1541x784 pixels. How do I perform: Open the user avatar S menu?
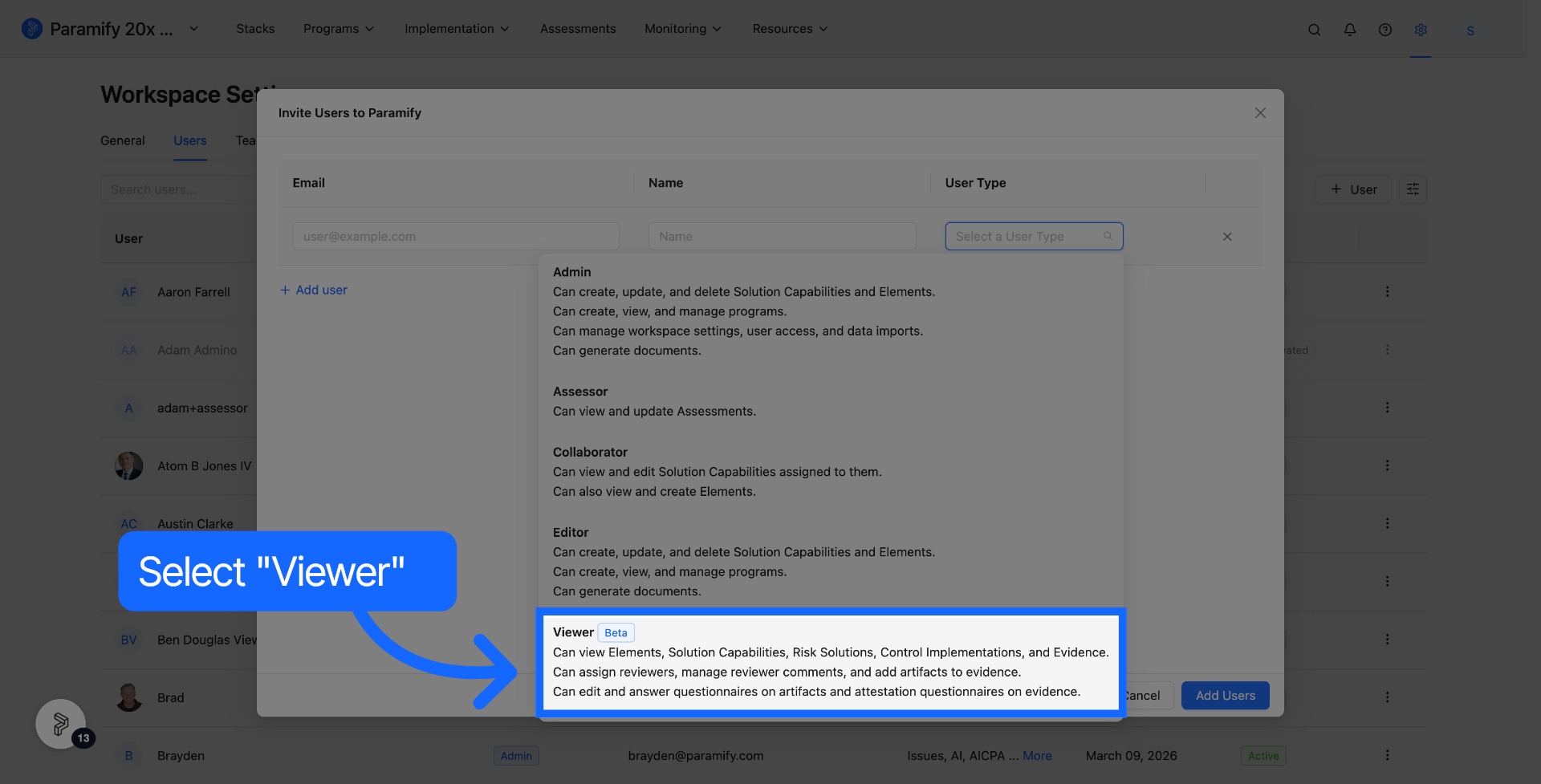(1470, 30)
